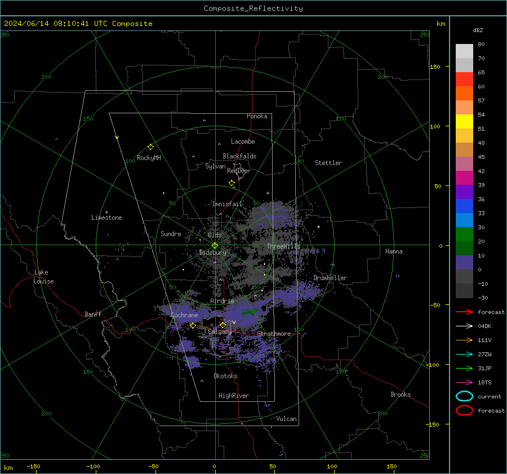507x474 pixels.
Task: Click the cyan 27ZW arrow legend icon
Action: (464, 355)
